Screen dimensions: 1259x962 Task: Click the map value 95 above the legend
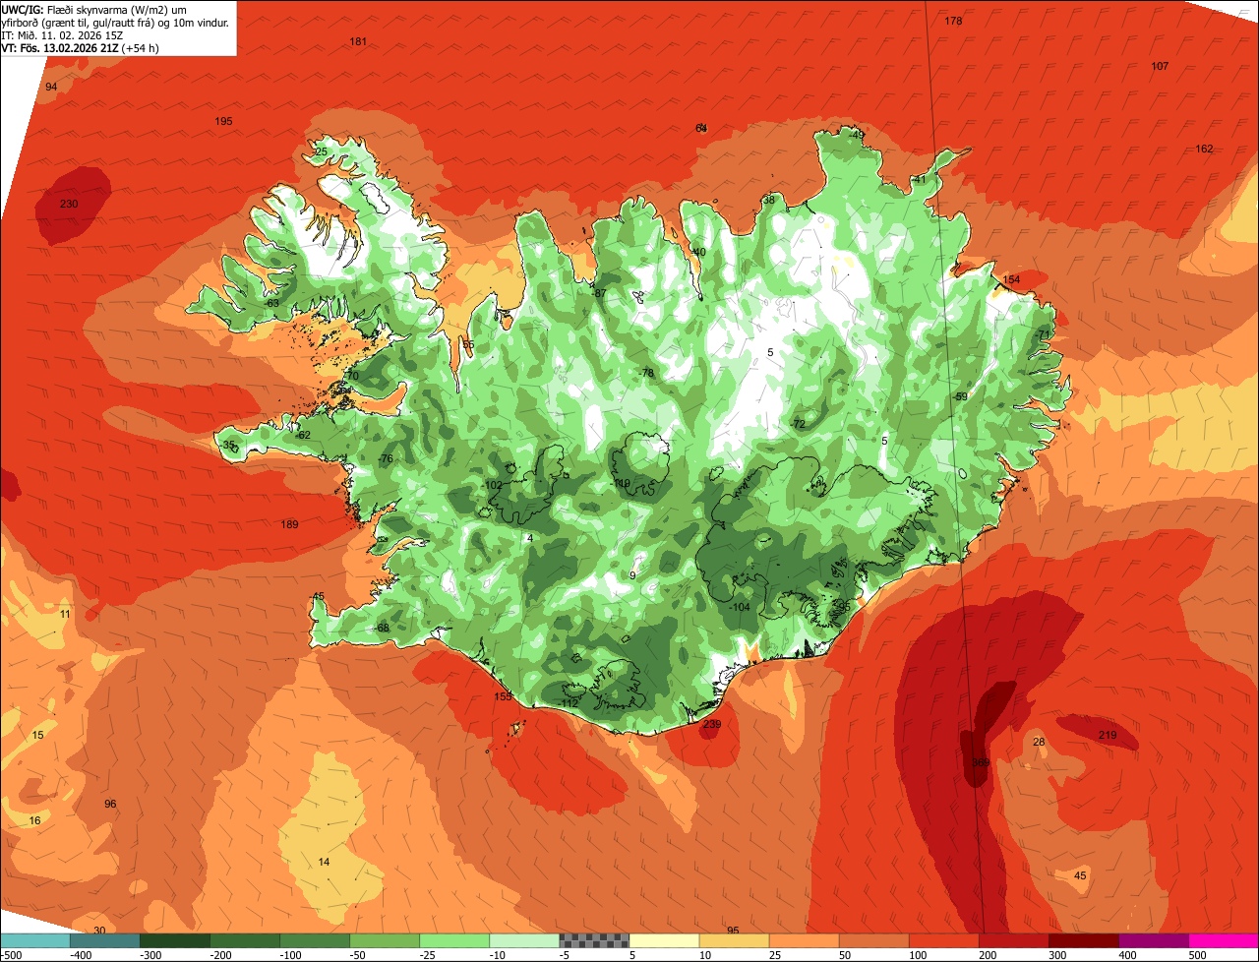733,931
